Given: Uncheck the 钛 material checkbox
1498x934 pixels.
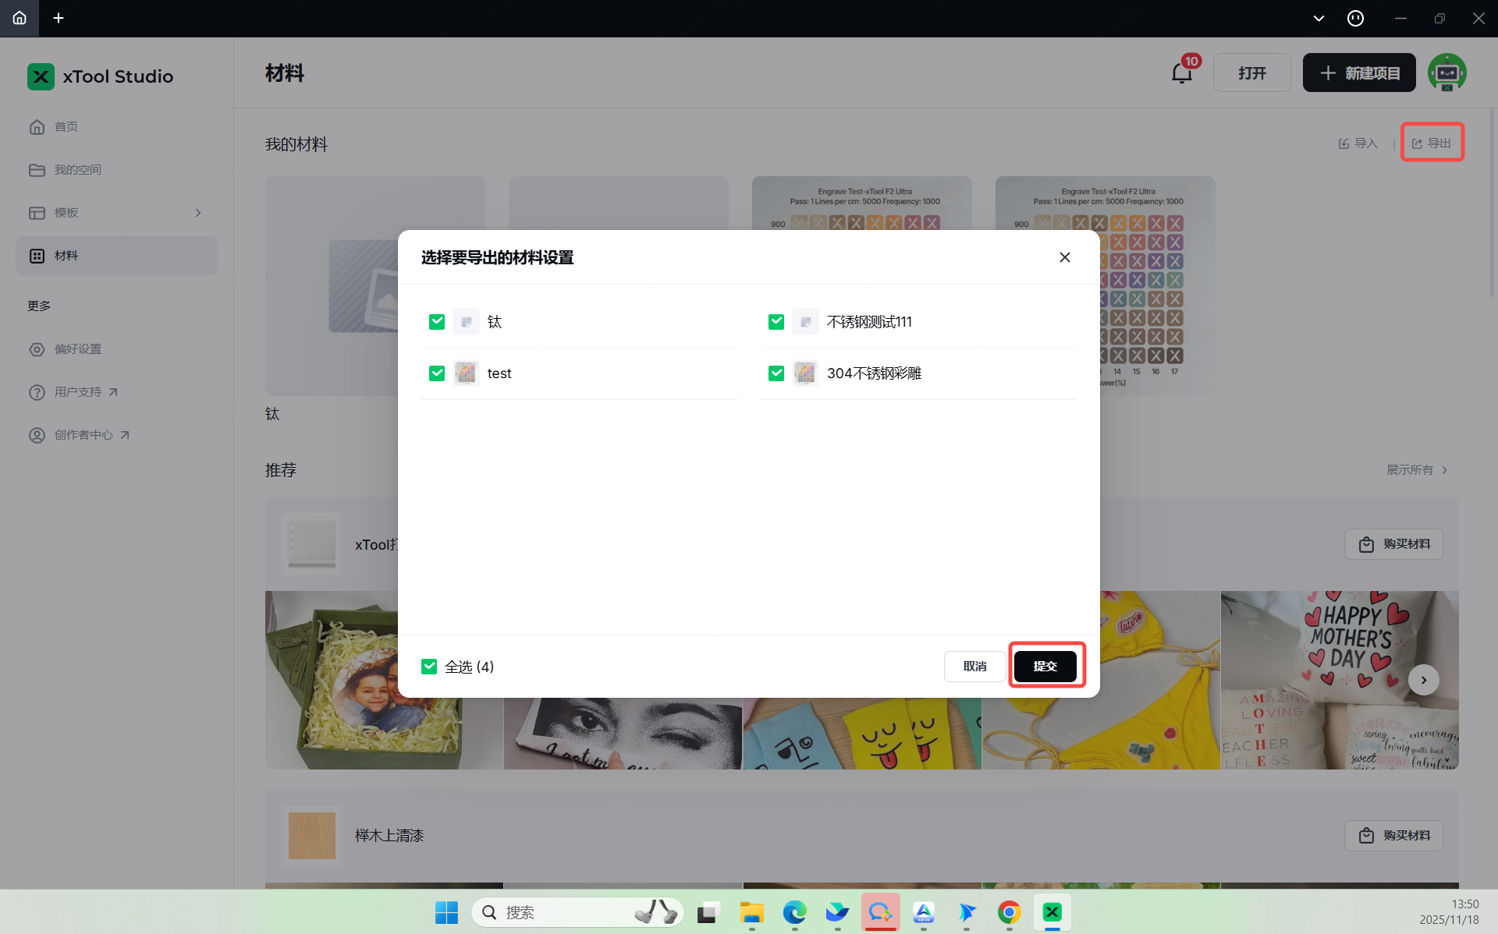Looking at the screenshot, I should (x=437, y=322).
